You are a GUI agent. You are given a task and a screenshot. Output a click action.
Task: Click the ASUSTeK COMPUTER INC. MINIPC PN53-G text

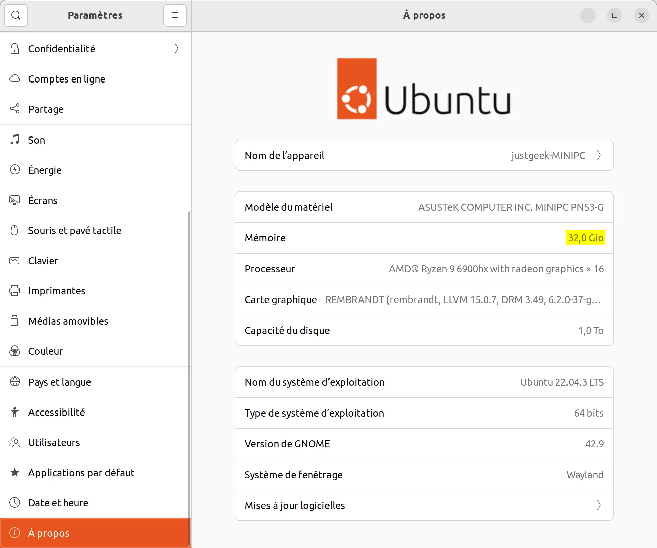click(x=511, y=207)
